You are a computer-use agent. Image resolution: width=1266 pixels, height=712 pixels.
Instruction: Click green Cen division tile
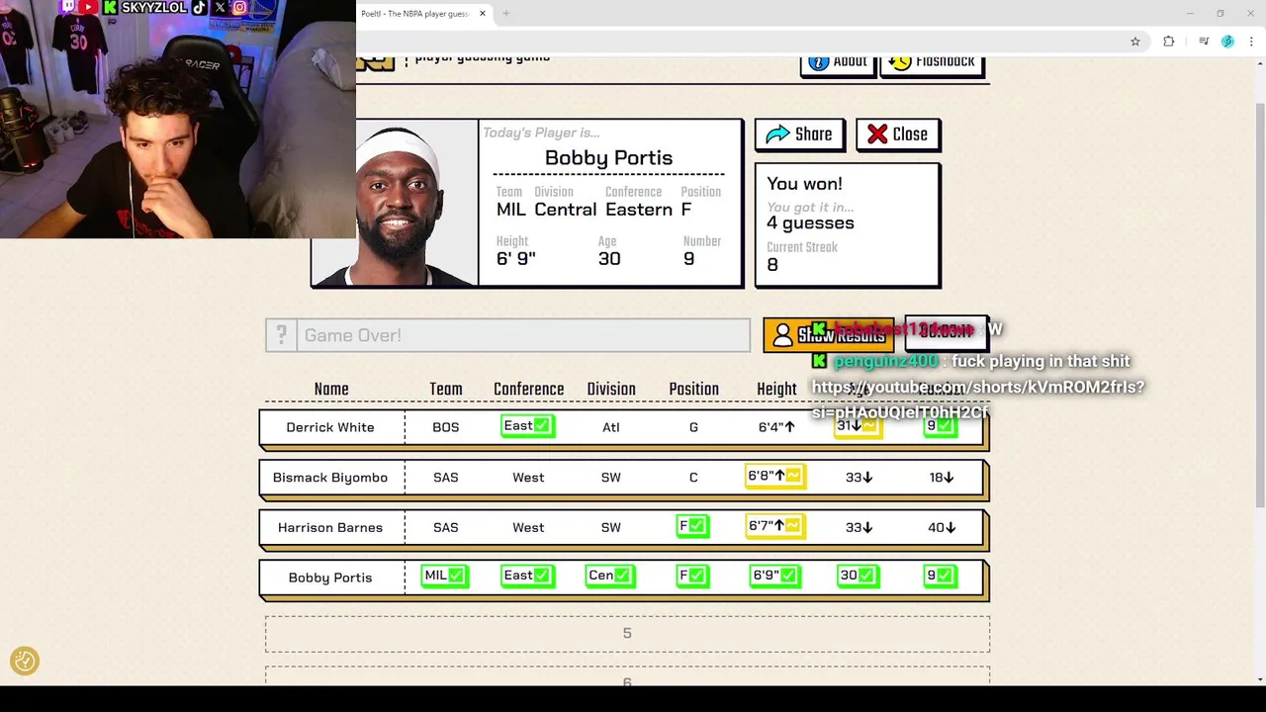[609, 576]
